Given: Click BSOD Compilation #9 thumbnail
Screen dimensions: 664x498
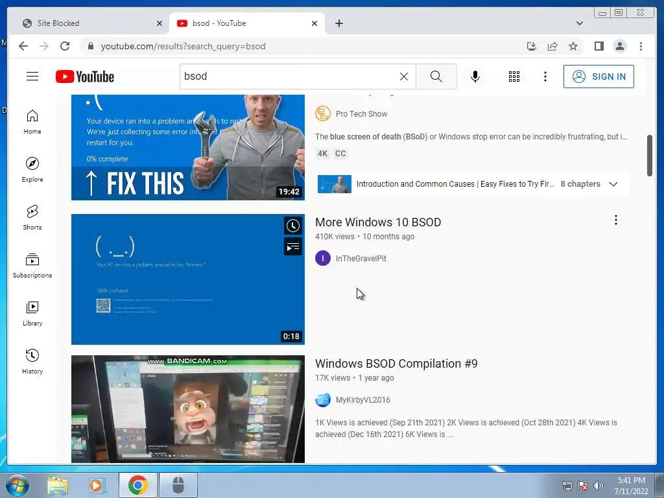Looking at the screenshot, I should [x=188, y=409].
